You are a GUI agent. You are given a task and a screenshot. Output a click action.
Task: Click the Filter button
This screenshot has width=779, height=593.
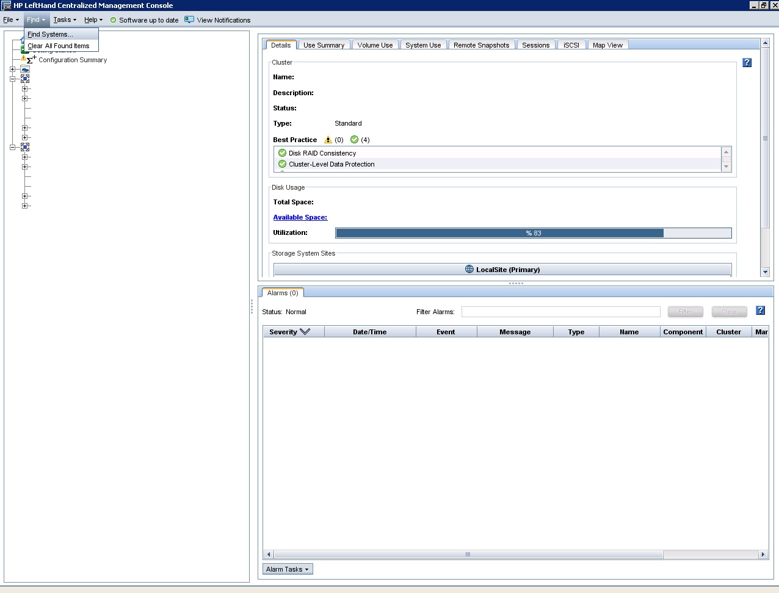[x=685, y=312]
